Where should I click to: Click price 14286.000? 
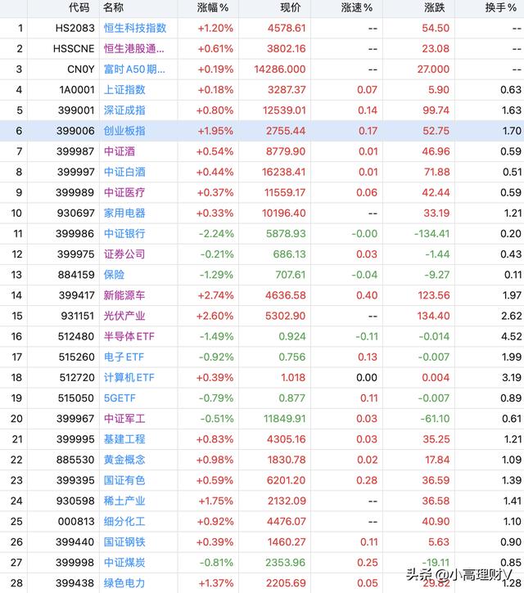tap(280, 70)
